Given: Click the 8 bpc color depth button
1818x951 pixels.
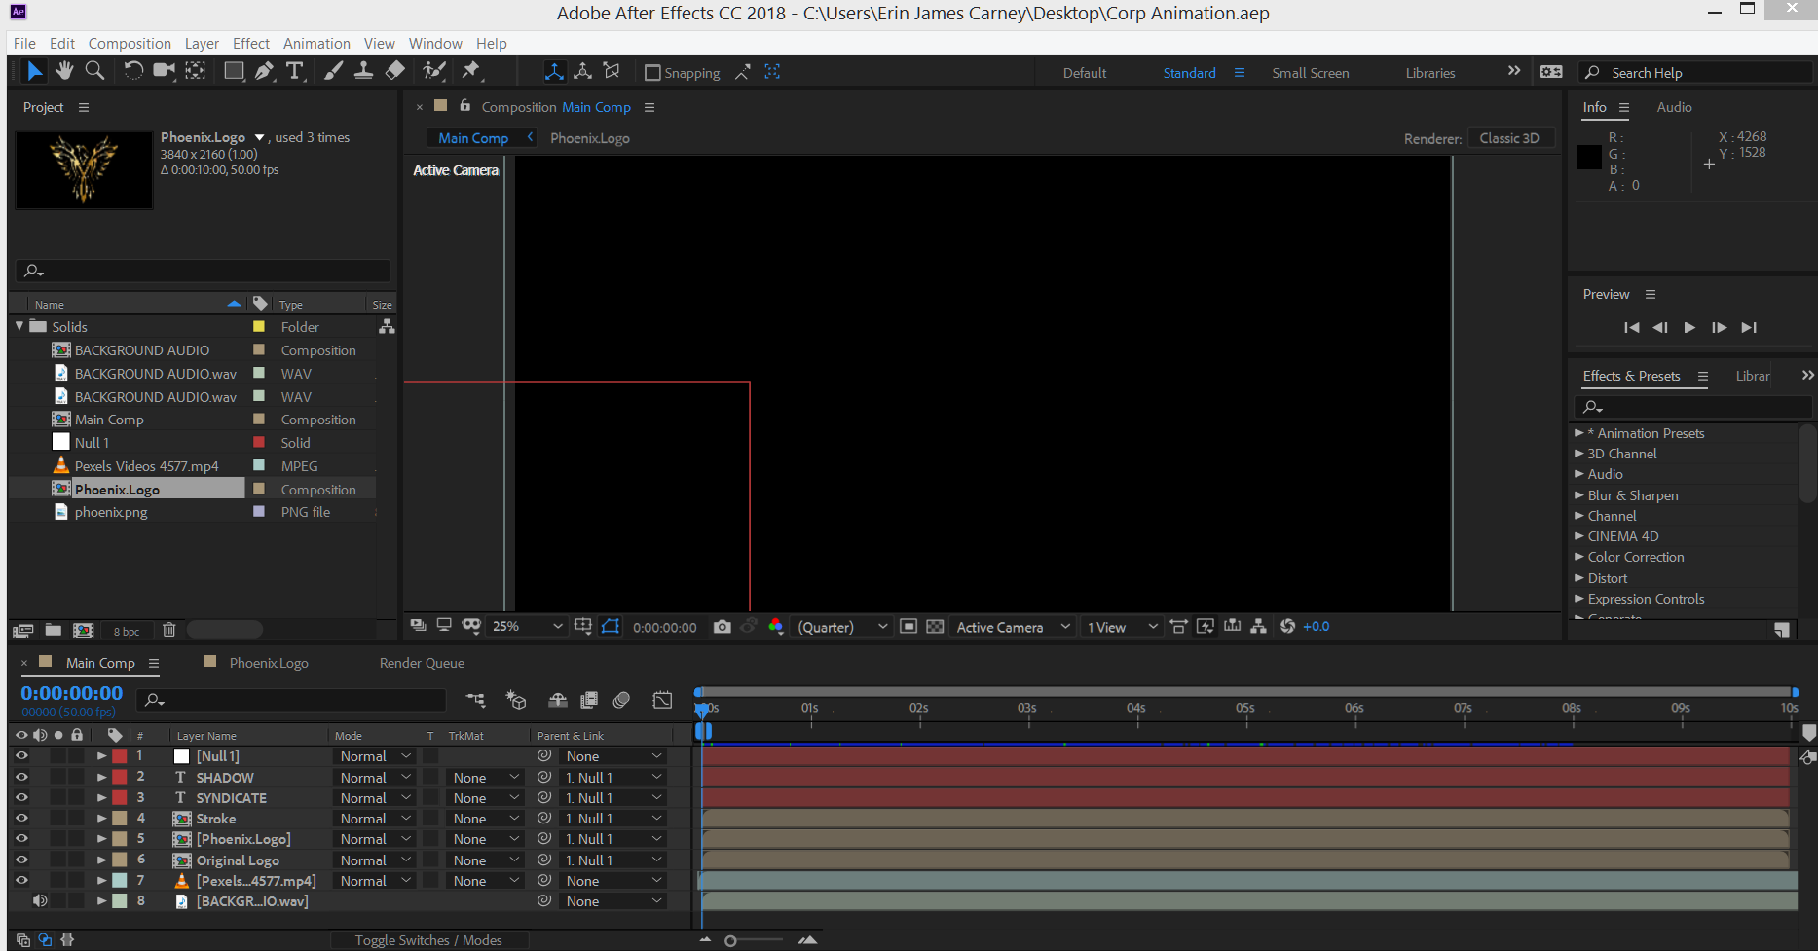Looking at the screenshot, I should click(127, 631).
